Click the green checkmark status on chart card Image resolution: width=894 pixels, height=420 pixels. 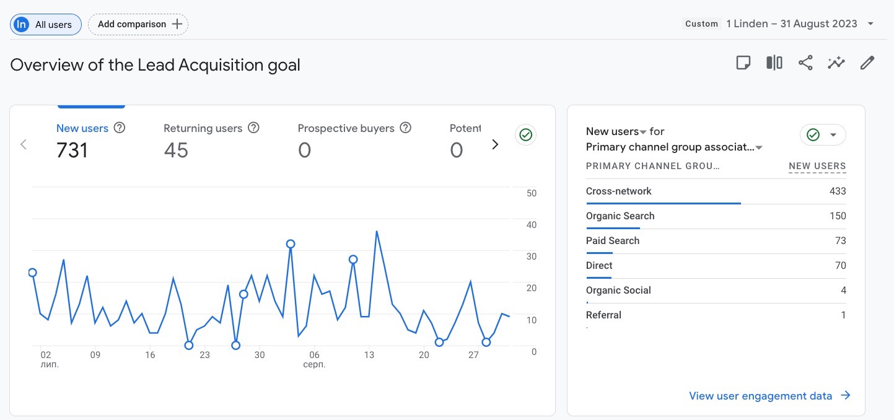pos(526,135)
